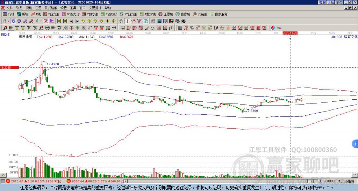
Task: Click the calendar date icon
Action: tap(153, 21)
